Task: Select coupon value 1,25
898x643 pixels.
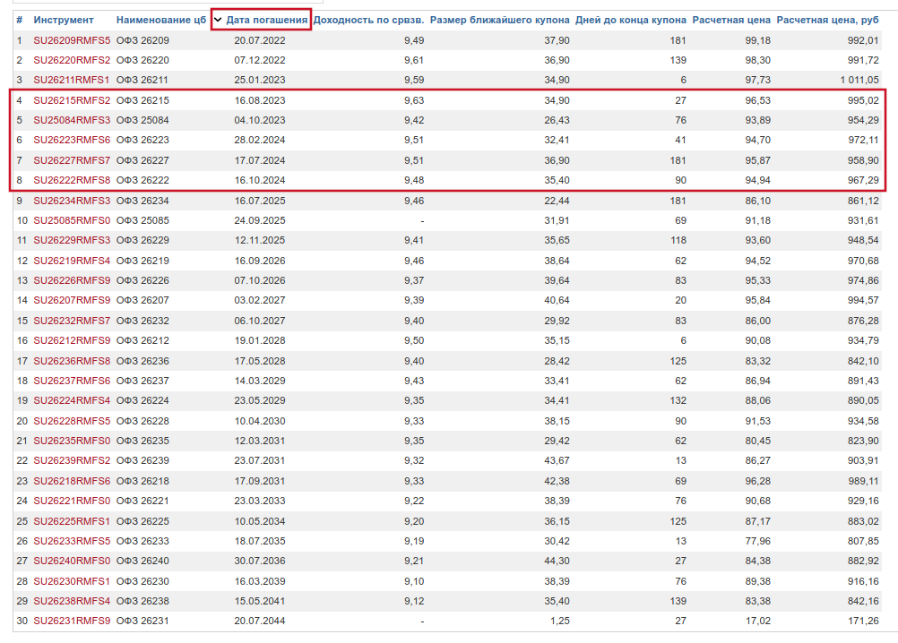Action: click(560, 621)
